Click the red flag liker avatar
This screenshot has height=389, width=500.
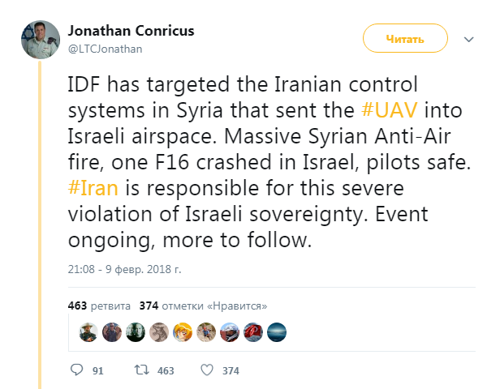pyautogui.click(x=252, y=331)
